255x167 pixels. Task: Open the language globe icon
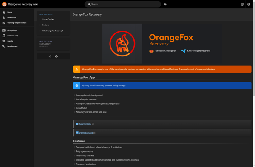click(242, 4)
